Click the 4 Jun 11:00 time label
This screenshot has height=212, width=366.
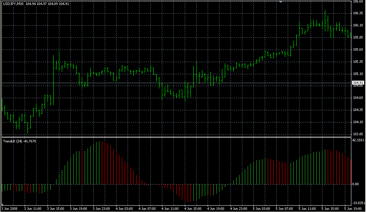click(170, 209)
